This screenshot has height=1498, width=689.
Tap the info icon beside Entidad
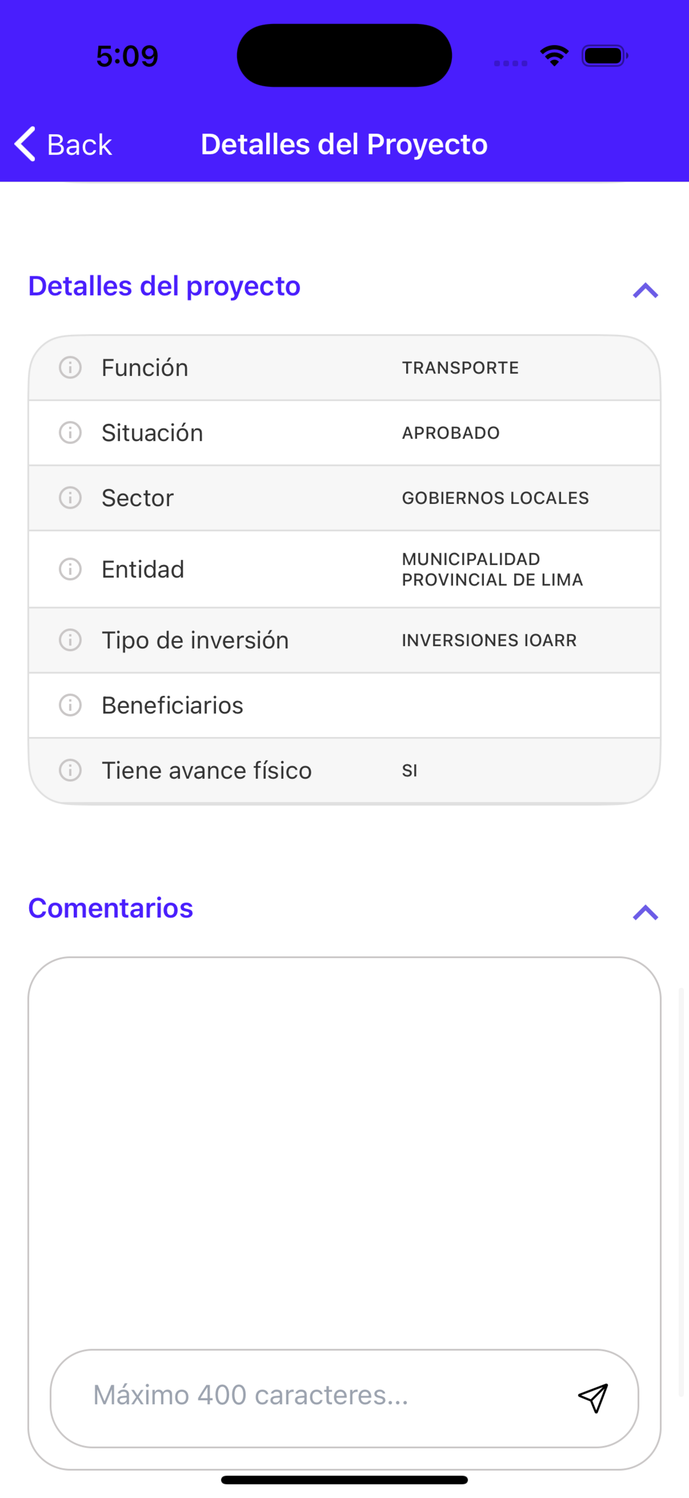click(70, 569)
